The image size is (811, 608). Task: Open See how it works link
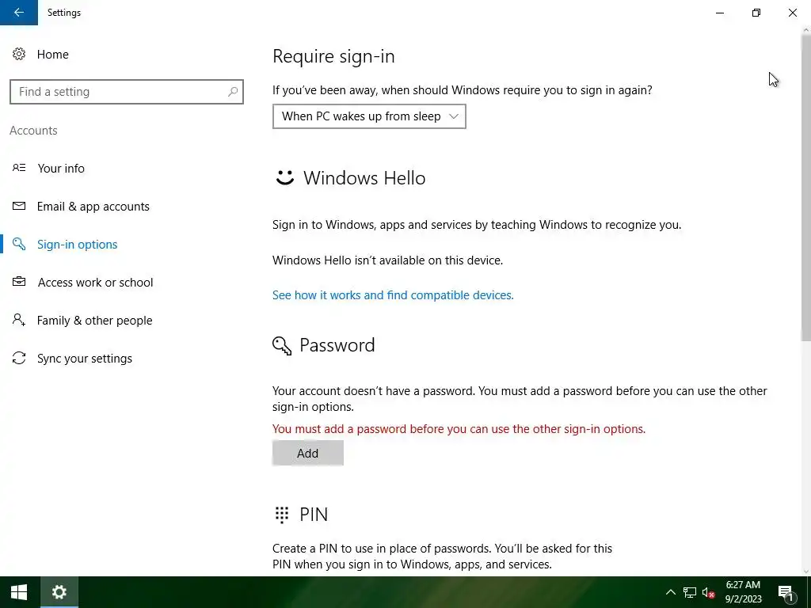pos(393,294)
